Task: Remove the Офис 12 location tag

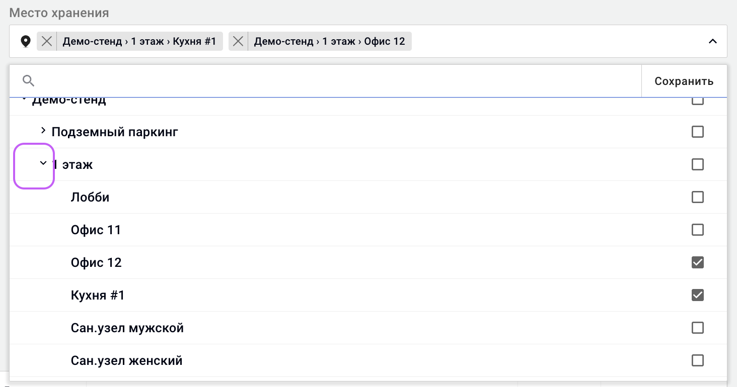Action: point(238,41)
